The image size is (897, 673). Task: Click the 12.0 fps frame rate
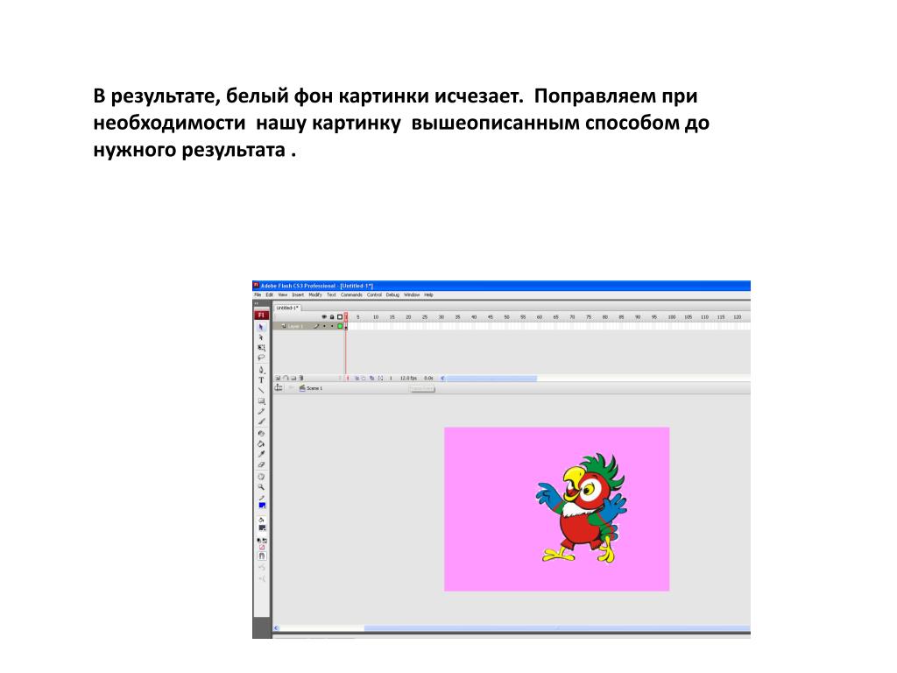(408, 379)
